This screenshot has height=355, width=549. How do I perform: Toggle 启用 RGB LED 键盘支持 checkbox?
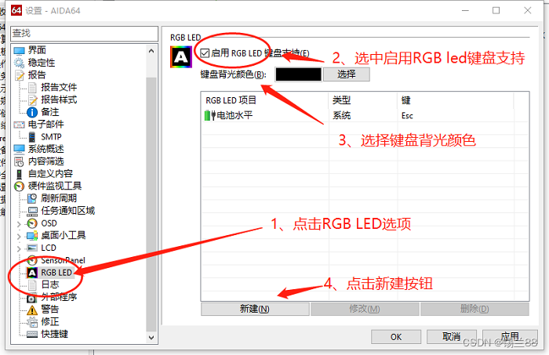click(205, 53)
